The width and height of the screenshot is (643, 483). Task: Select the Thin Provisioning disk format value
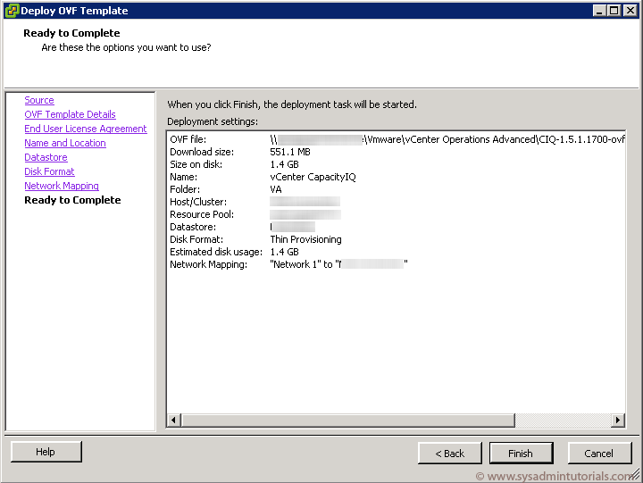305,239
